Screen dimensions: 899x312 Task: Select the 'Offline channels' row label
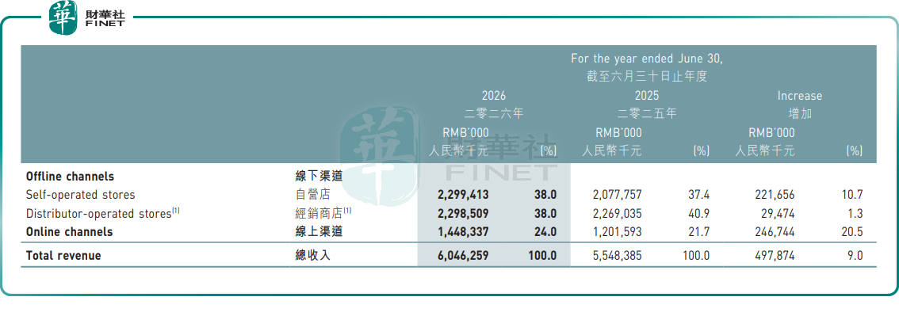(70, 177)
